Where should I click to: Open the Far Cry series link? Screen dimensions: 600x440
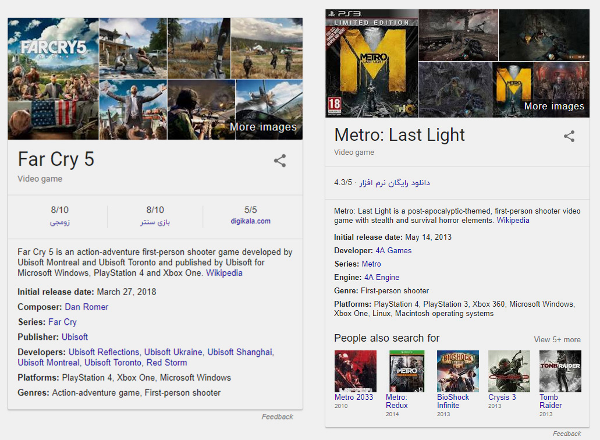tap(62, 322)
